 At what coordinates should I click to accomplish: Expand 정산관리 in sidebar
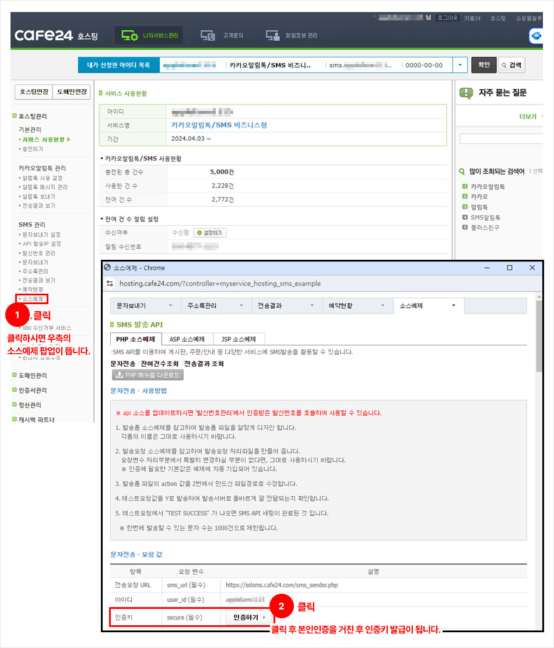tap(27, 405)
